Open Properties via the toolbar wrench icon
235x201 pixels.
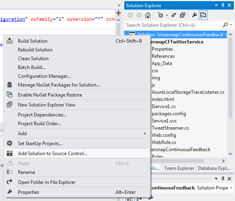[x=194, y=15]
